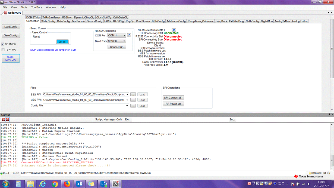Refresh the COM port list
This screenshot has height=188, width=334.
coord(129,35)
